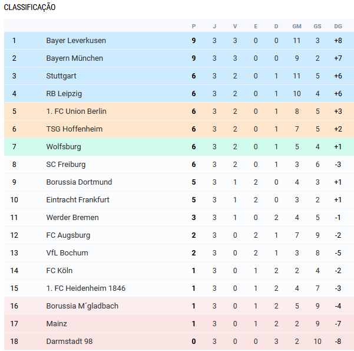This screenshot has width=354, height=351.
Task: Click the CLASSIFICAÇÃO section heading
Action: coord(30,8)
